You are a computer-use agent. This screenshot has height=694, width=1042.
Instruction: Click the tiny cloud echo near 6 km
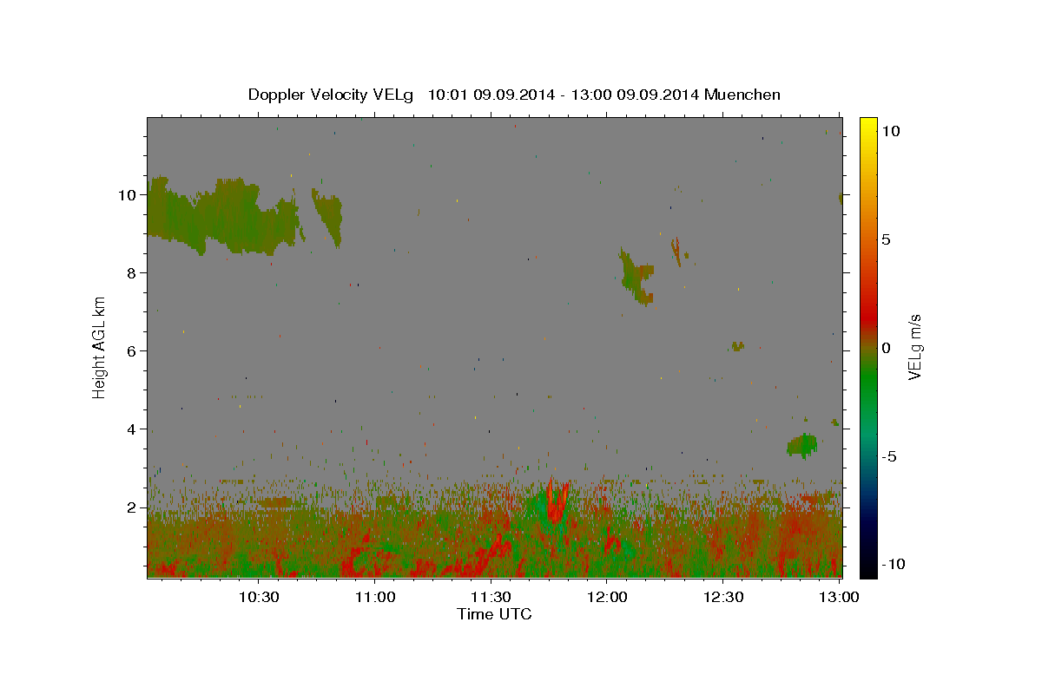pyautogui.click(x=737, y=346)
